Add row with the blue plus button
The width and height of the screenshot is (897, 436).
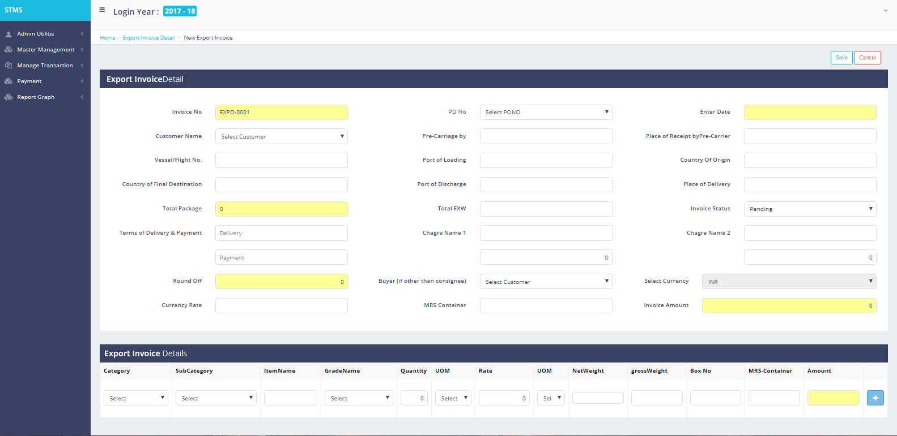pyautogui.click(x=875, y=398)
